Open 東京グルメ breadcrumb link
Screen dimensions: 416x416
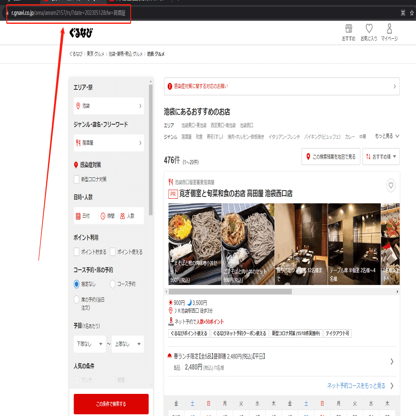95,54
